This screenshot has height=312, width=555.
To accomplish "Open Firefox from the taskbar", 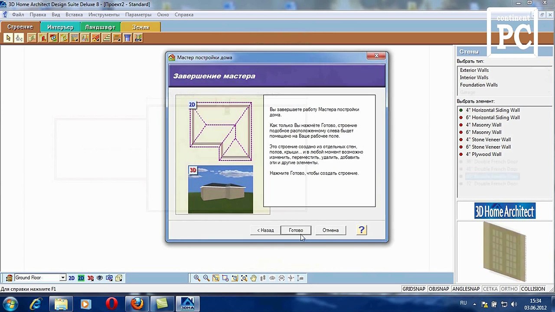I will point(137,304).
